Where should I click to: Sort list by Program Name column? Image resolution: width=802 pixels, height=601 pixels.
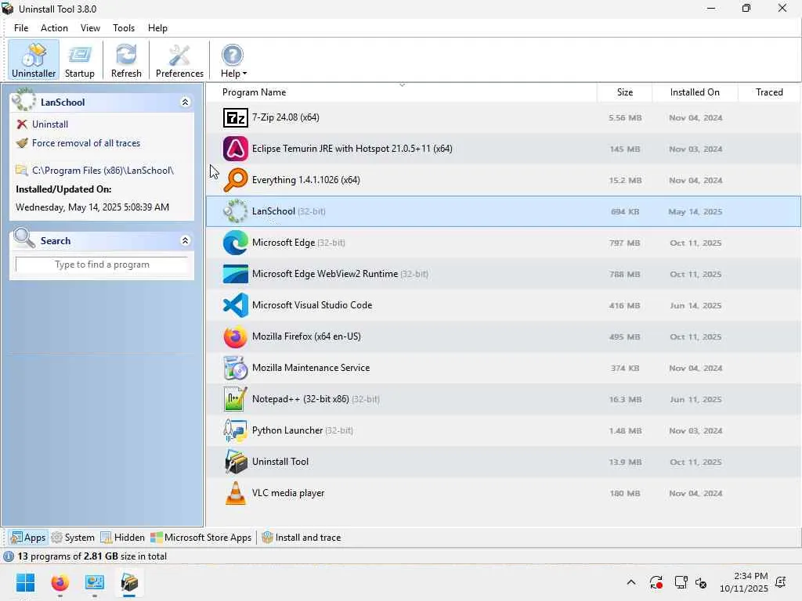(255, 92)
